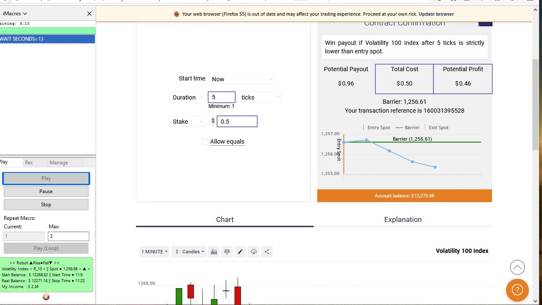Viewport: 542px width, 305px height.
Task: Click the Potential Payout $0.96 value
Action: 346,83
